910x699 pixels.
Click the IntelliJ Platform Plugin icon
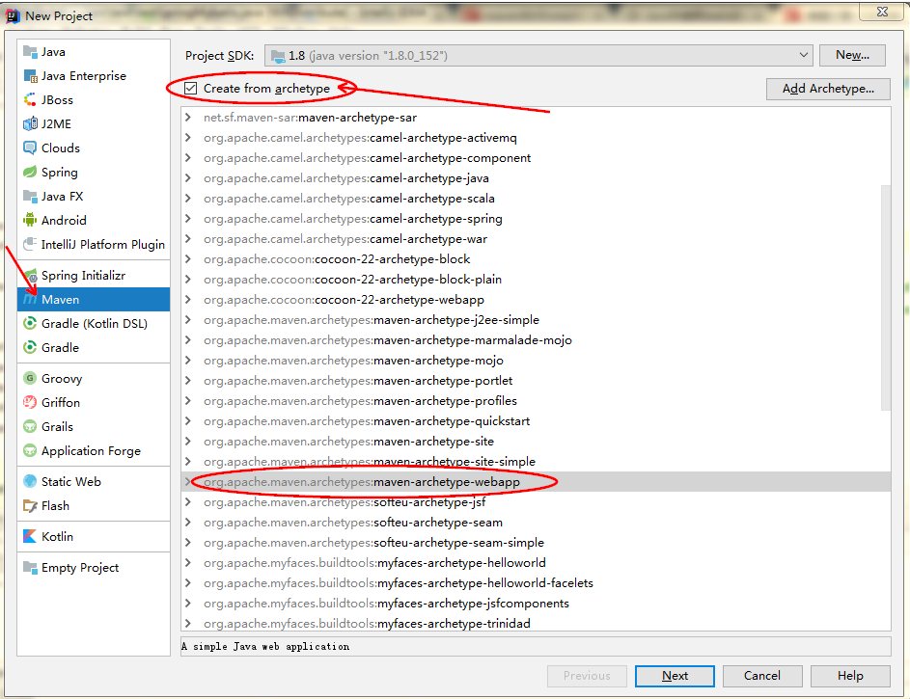click(x=30, y=245)
